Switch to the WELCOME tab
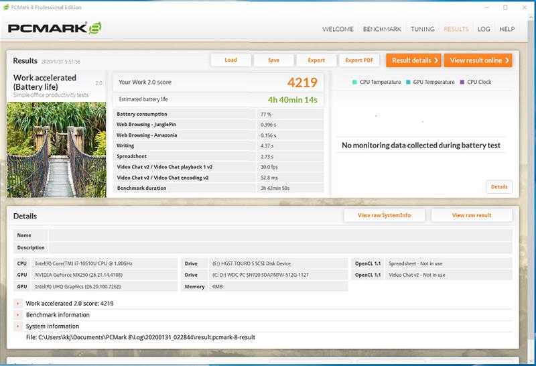The height and width of the screenshot is (366, 536). [x=338, y=29]
